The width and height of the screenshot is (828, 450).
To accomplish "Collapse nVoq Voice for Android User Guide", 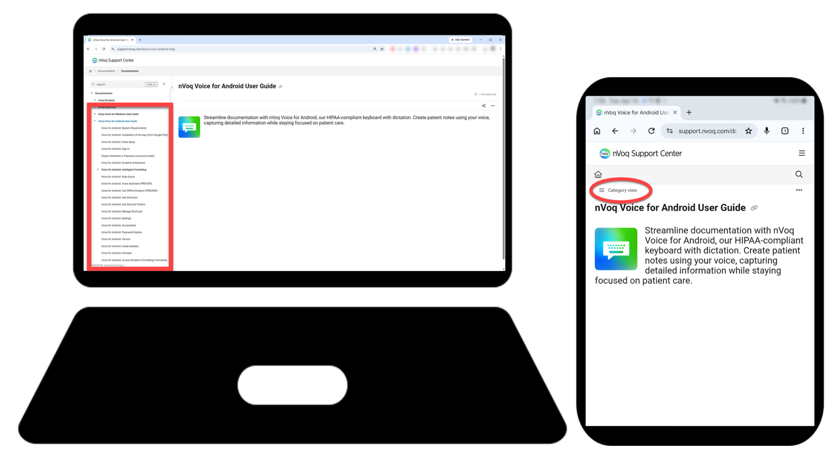I will [95, 121].
